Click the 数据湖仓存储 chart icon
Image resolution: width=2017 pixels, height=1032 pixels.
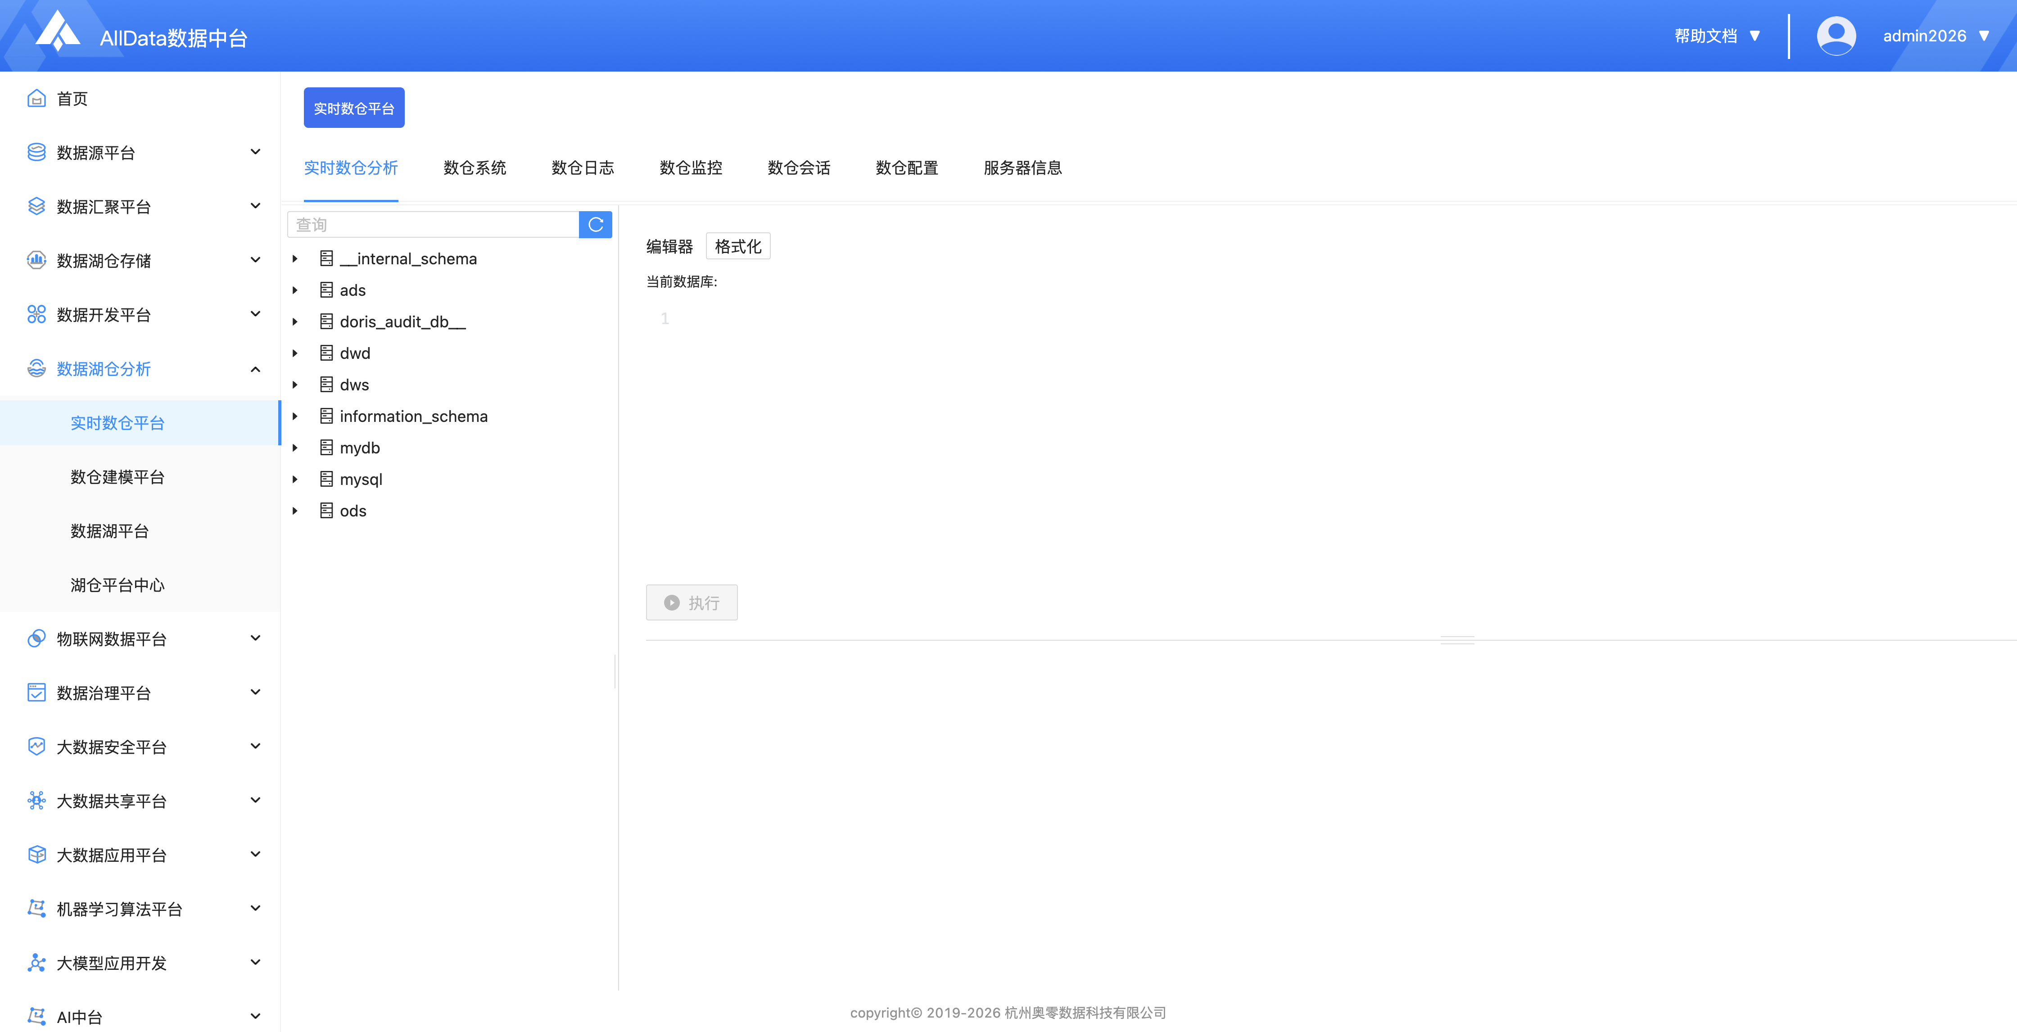click(x=36, y=260)
